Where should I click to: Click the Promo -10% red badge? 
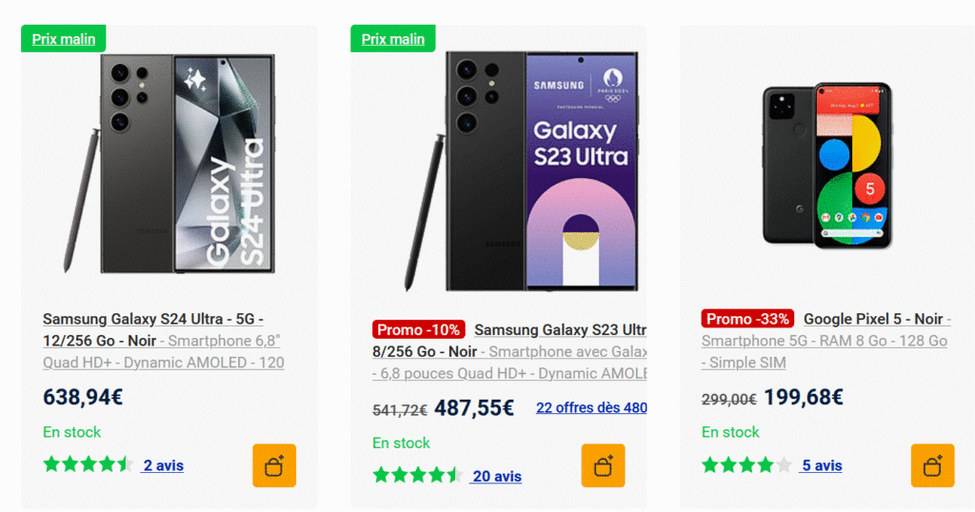pyautogui.click(x=418, y=330)
